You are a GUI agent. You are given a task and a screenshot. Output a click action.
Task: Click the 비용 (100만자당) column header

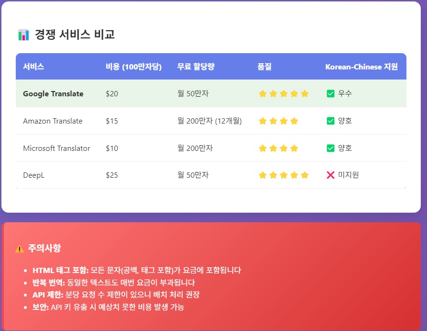[x=134, y=67]
